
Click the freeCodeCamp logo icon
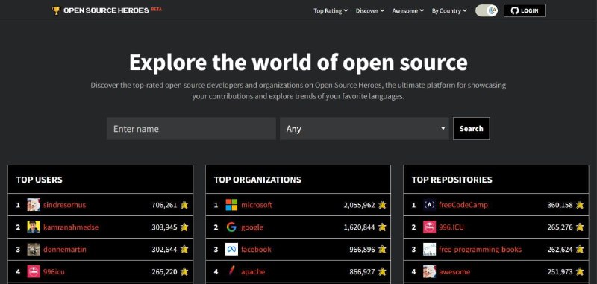430,205
